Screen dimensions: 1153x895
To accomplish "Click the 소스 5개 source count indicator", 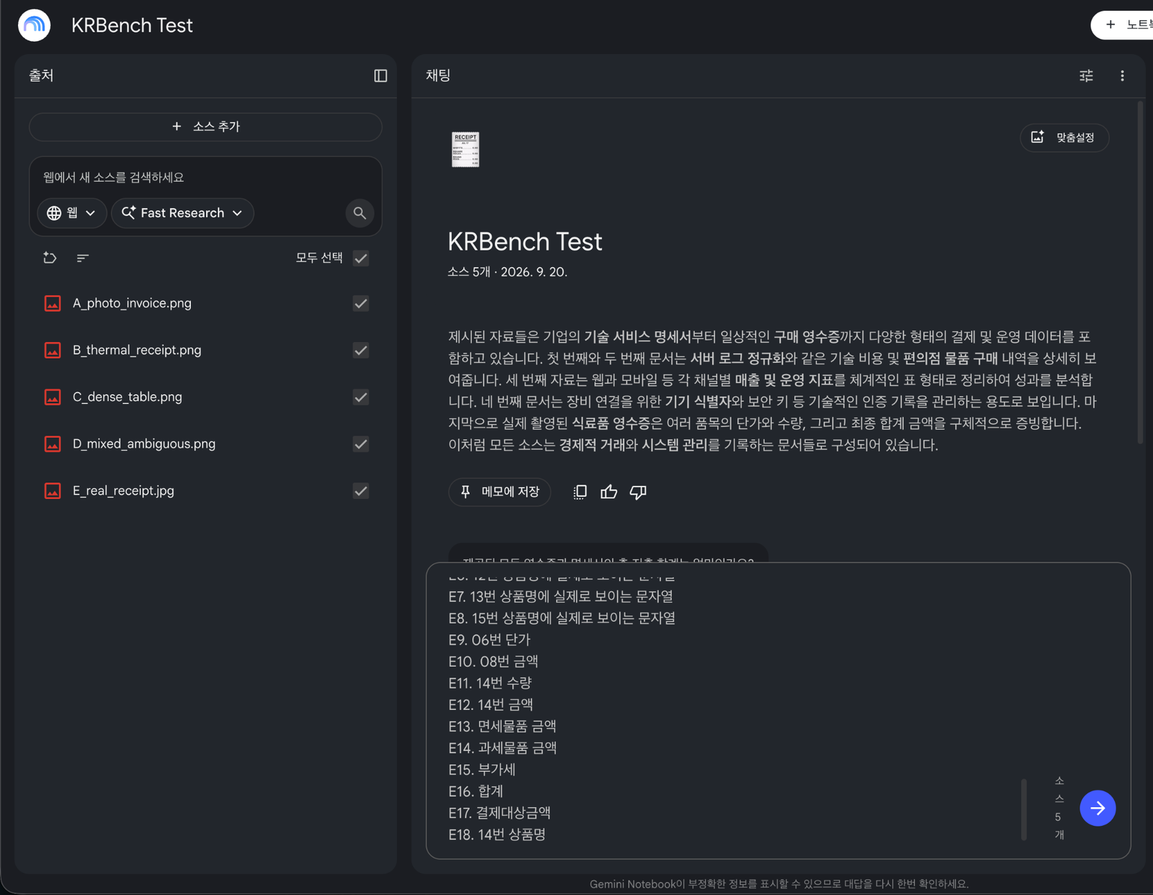I will 1059,808.
